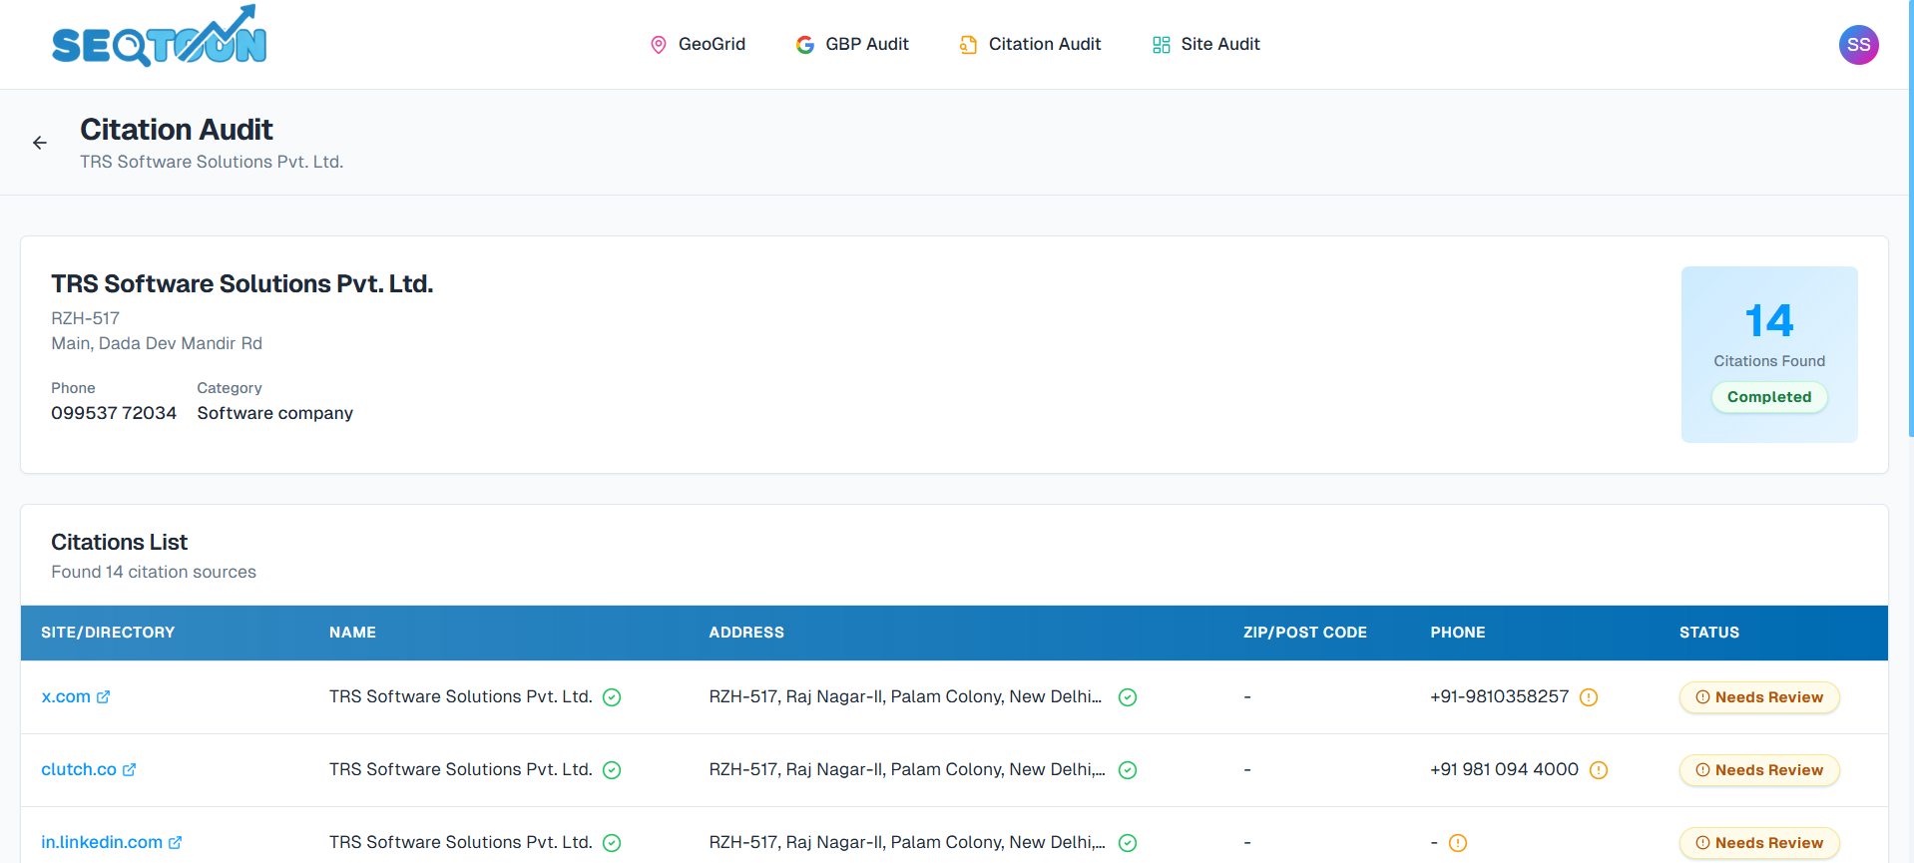Open the clutch.co citation link
The image size is (1914, 863).
(x=79, y=769)
